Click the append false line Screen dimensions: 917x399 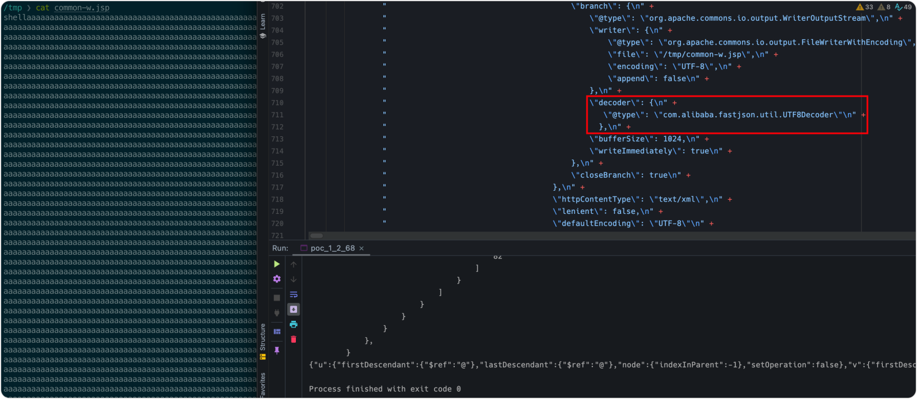click(x=659, y=78)
